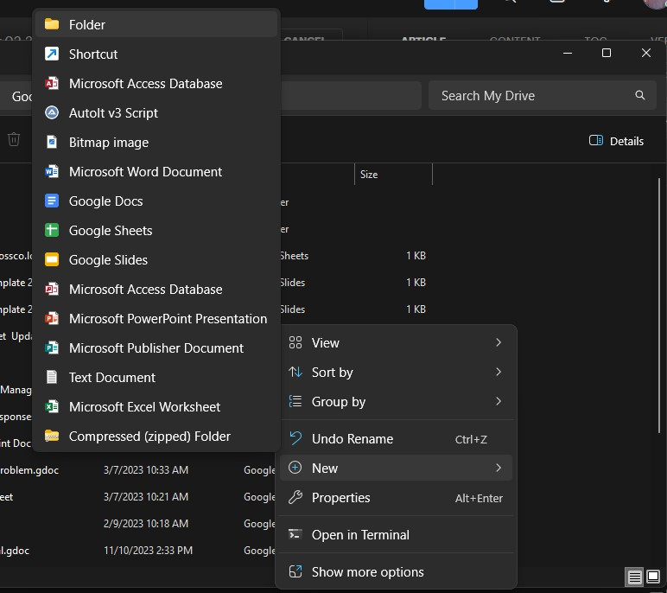Click the Details button label

[626, 141]
